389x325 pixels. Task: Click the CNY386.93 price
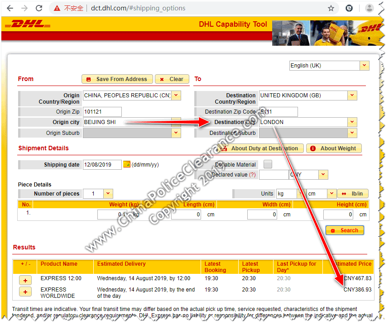pyautogui.click(x=357, y=290)
